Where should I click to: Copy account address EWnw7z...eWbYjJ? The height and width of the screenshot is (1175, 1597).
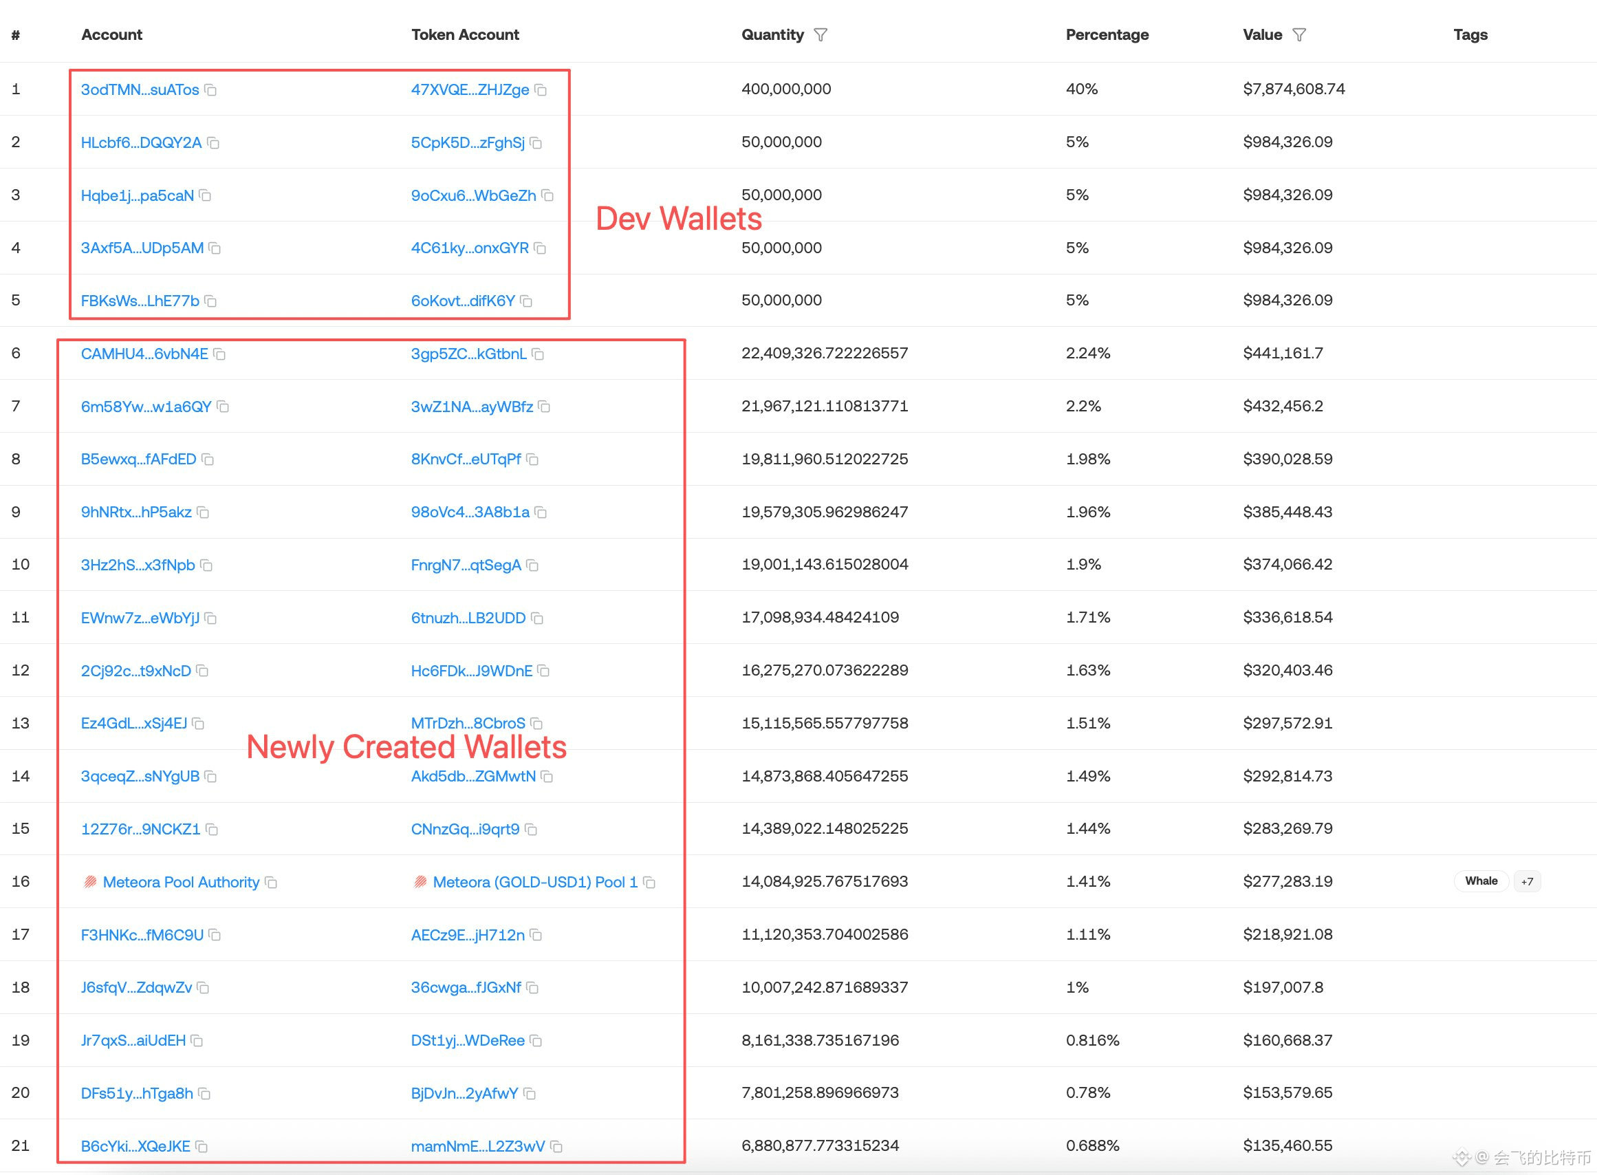coord(210,618)
